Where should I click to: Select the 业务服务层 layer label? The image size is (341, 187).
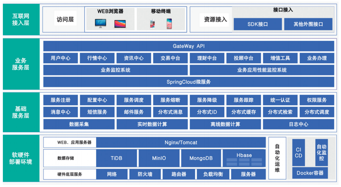pos(21,64)
